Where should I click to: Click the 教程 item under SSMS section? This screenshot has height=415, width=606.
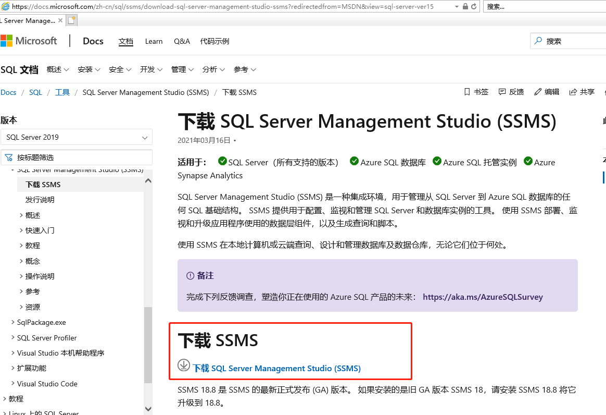pyautogui.click(x=33, y=246)
